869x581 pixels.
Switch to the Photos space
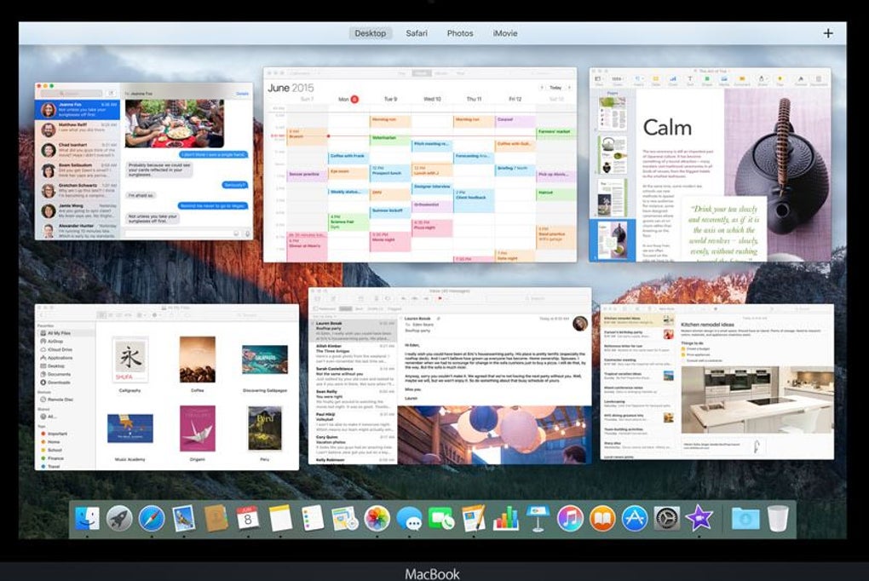(x=460, y=33)
